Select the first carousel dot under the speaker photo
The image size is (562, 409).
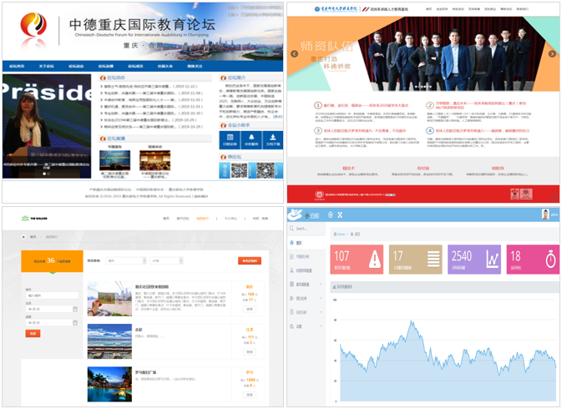pyautogui.click(x=44, y=174)
